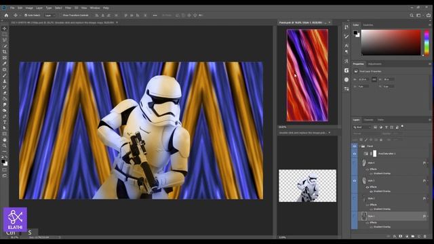Open the Kind filter dropdown in Layers

click(361, 127)
